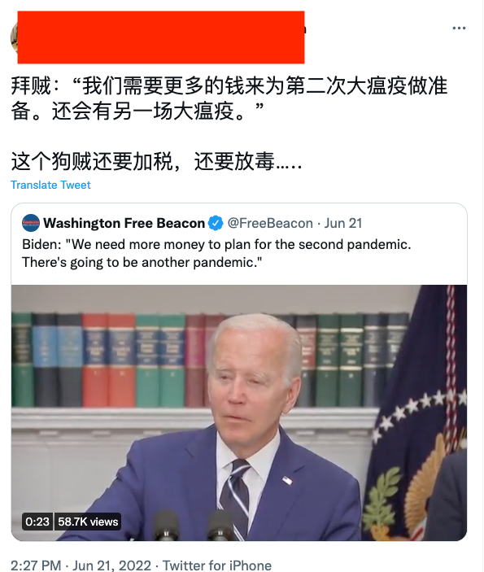Click the Chinese tweet text starting with 拜贼

[229, 98]
